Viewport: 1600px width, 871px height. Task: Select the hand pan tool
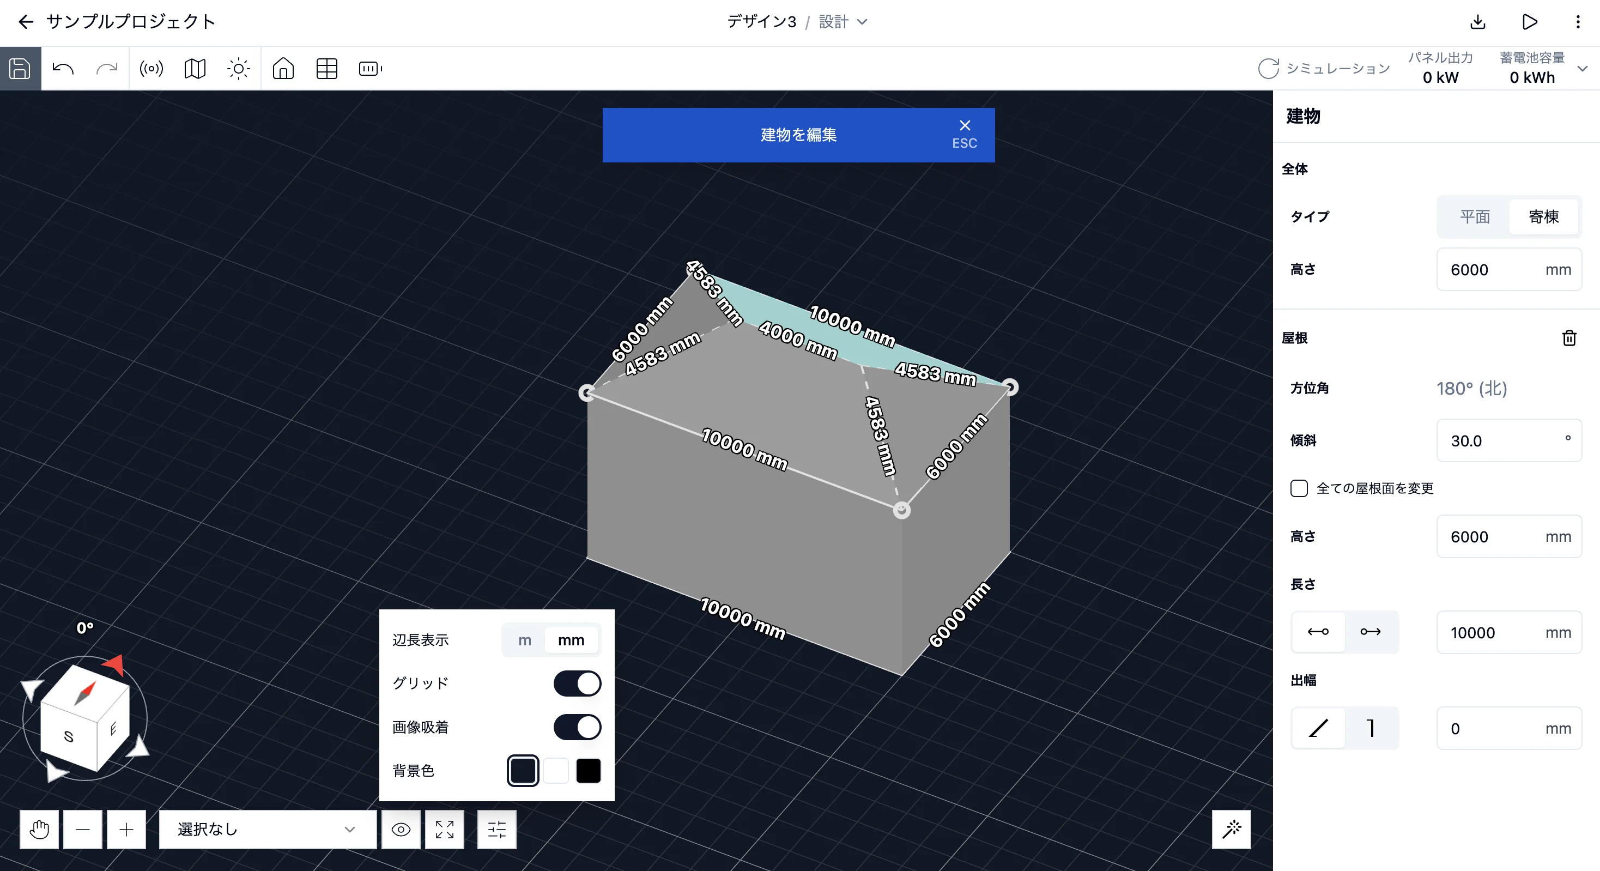39,830
